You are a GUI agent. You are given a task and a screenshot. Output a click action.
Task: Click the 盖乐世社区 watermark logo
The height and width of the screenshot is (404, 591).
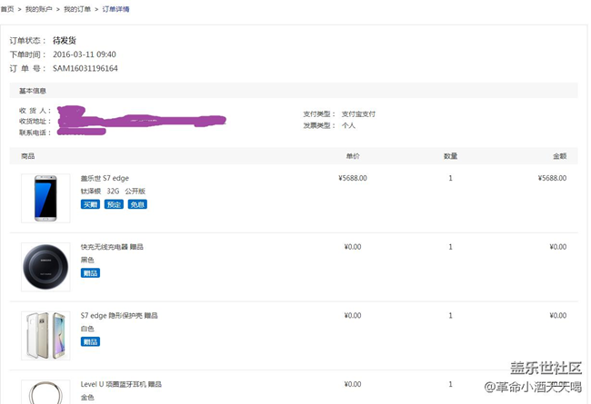pos(546,368)
